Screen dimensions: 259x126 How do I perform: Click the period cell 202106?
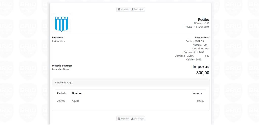click(x=61, y=101)
